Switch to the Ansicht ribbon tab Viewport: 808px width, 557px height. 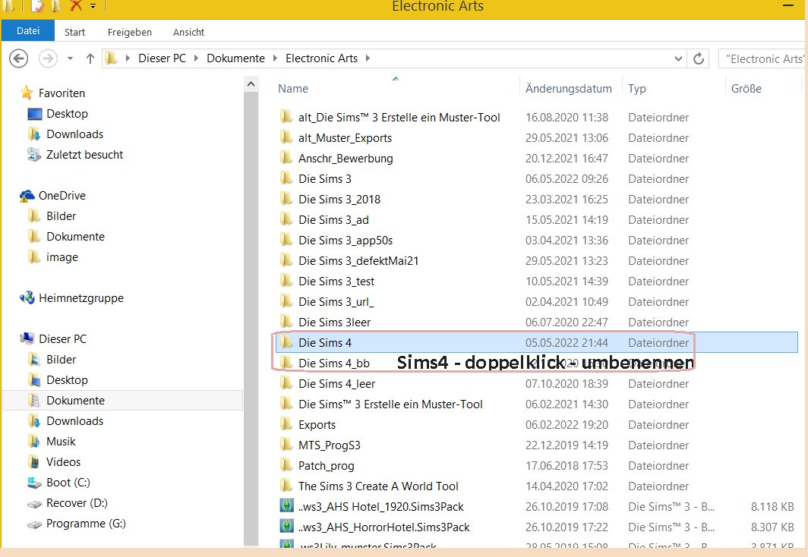click(x=188, y=32)
